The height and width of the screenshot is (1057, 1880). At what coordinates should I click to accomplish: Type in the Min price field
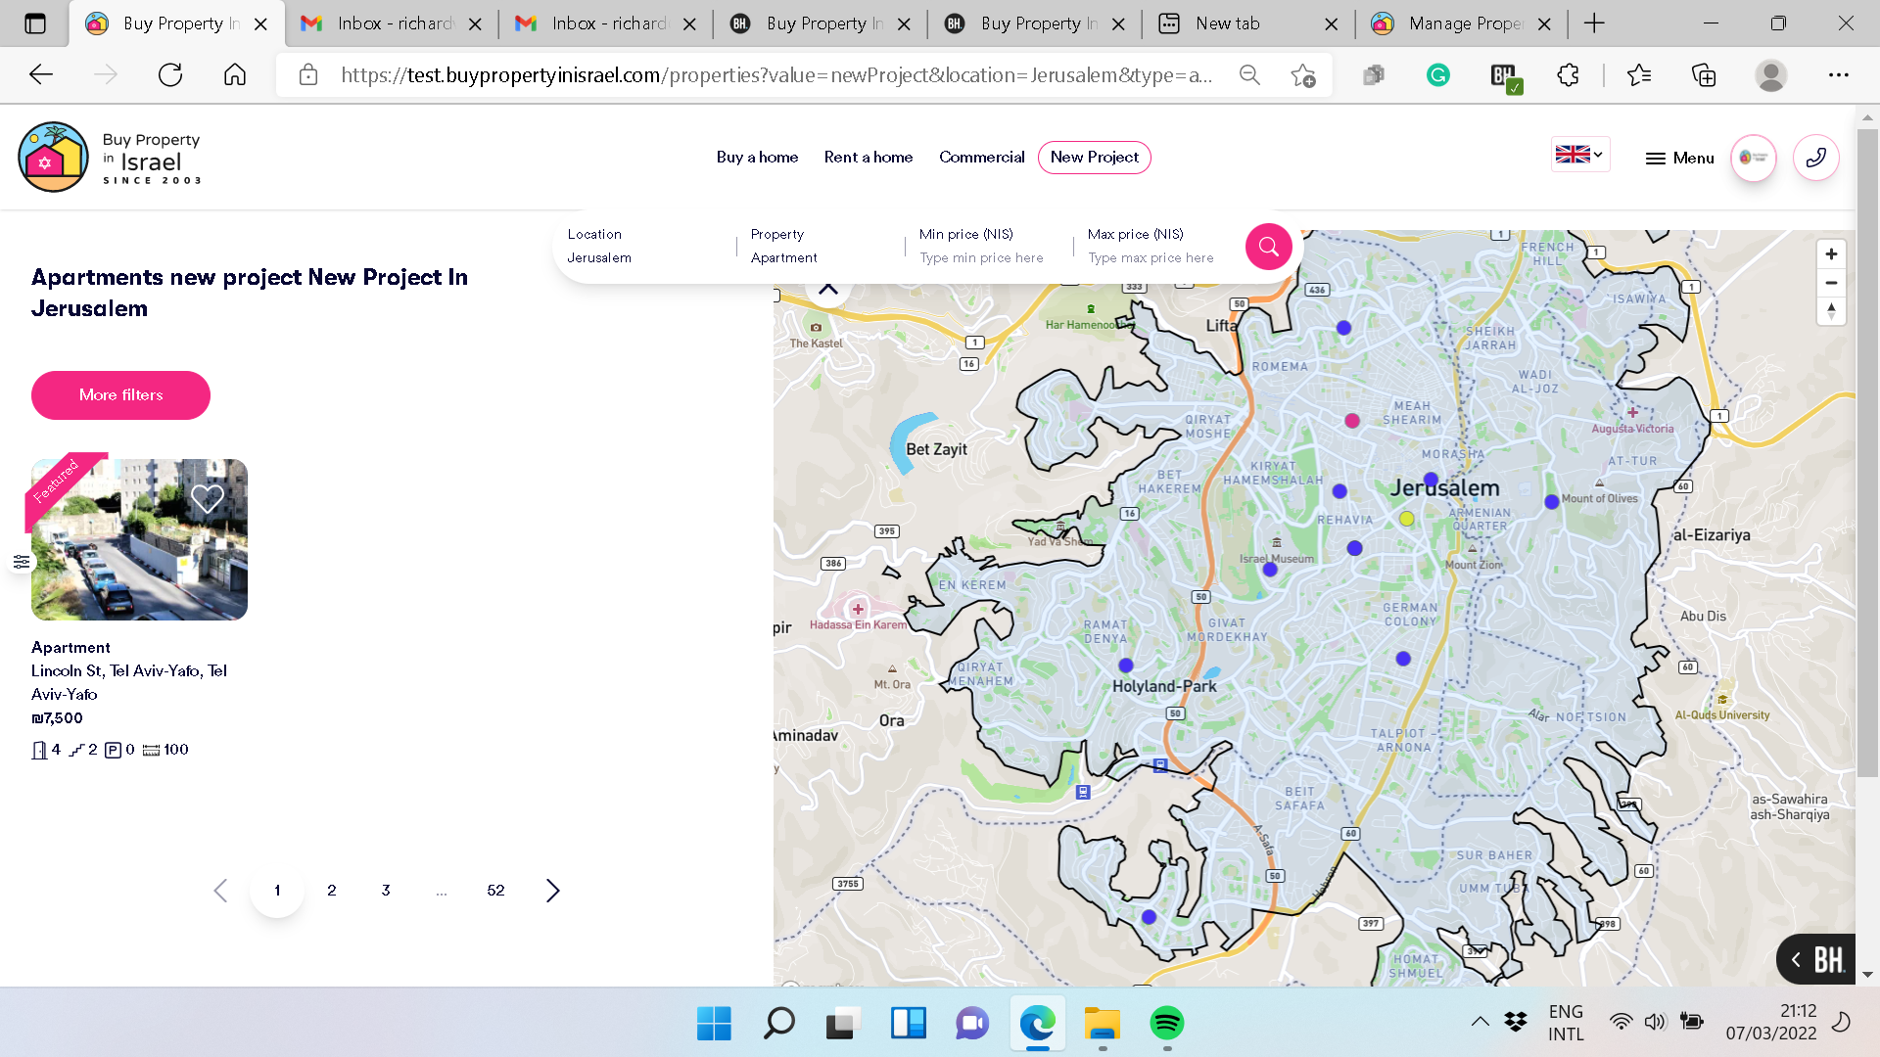click(981, 257)
